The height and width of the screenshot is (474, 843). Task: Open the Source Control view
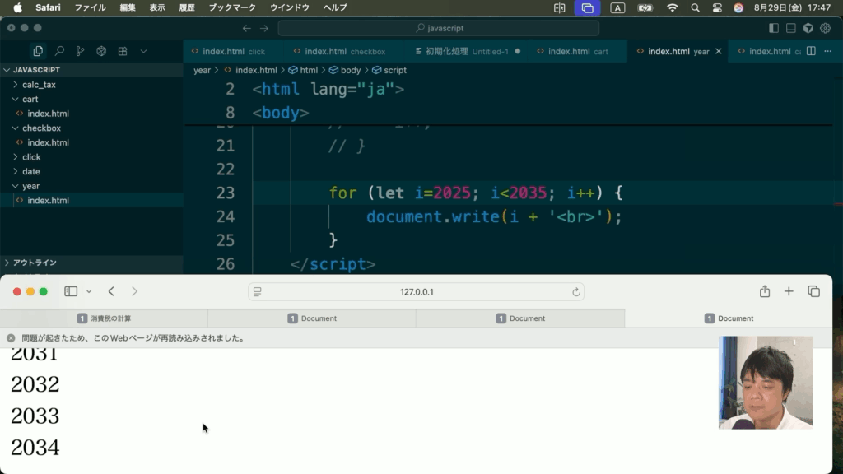click(x=80, y=51)
